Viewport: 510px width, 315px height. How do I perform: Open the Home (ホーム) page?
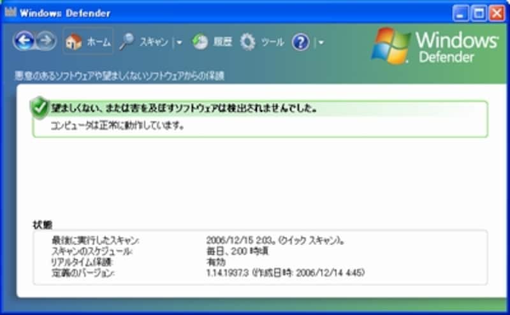coord(88,41)
